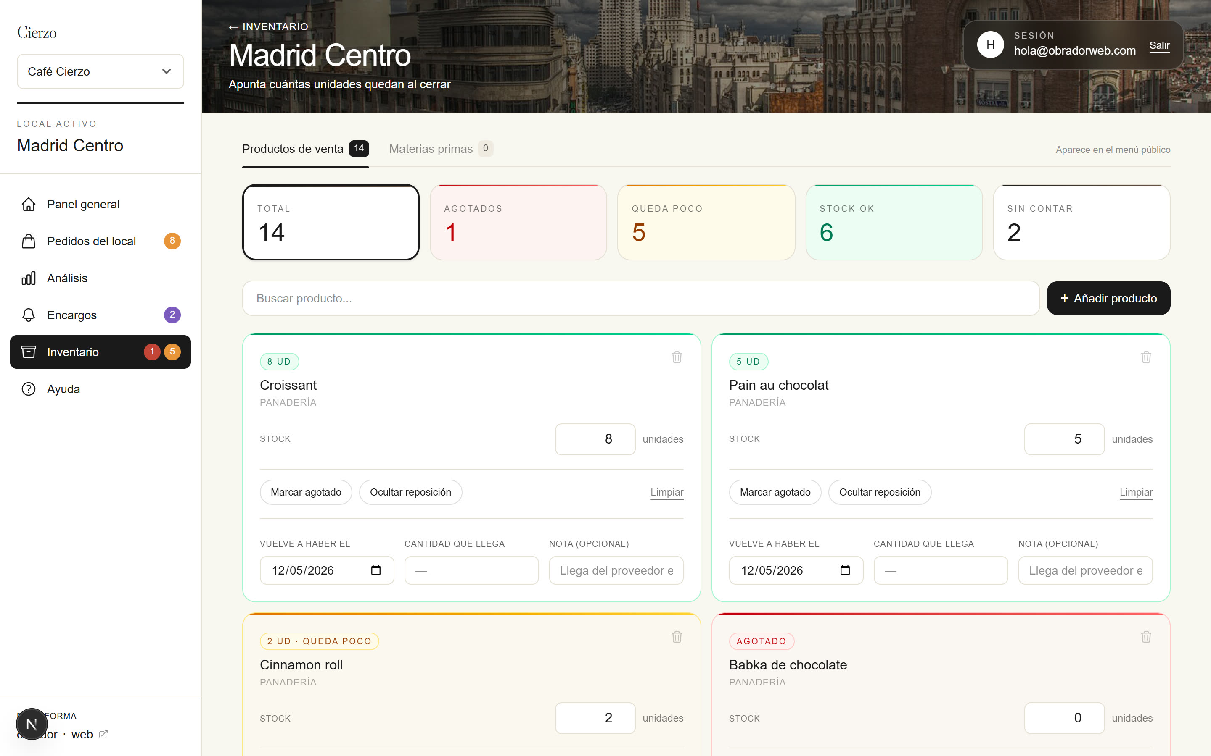Click the Croissant stock quantity field

(595, 439)
